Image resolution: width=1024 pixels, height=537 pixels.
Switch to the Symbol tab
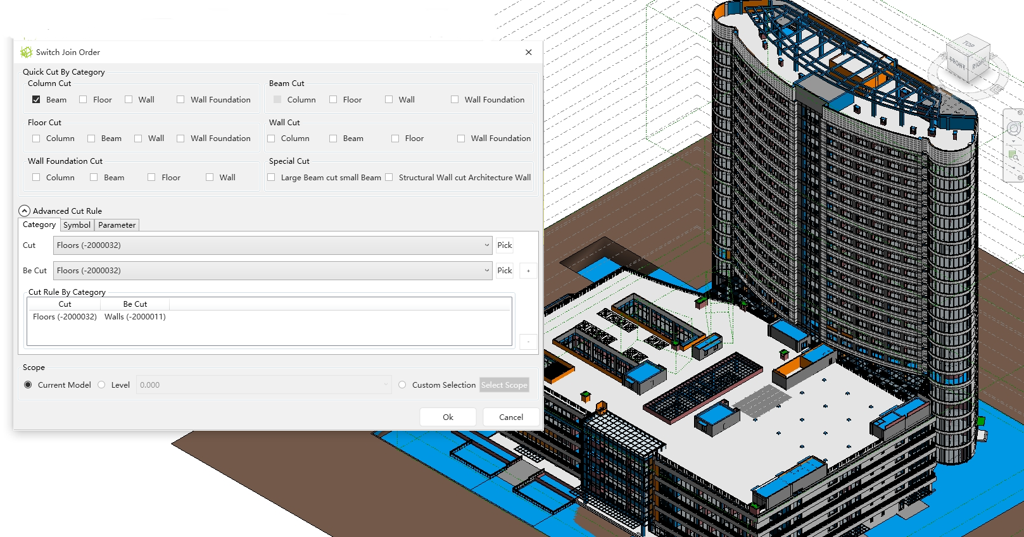tap(77, 225)
